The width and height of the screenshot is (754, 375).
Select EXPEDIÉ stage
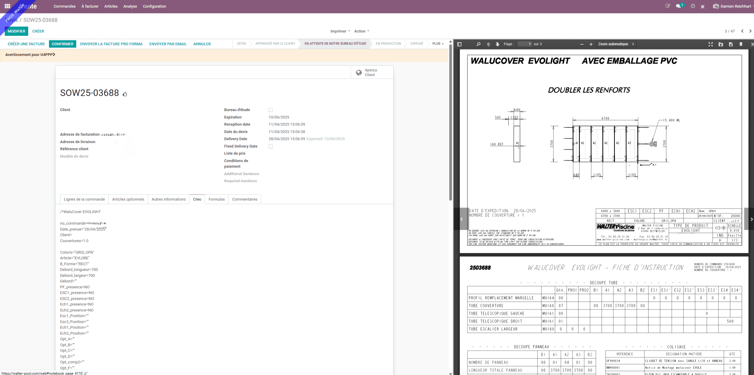coord(417,44)
